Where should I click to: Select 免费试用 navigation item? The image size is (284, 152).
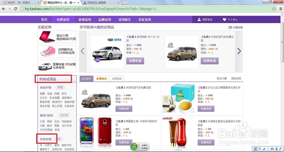(63, 20)
